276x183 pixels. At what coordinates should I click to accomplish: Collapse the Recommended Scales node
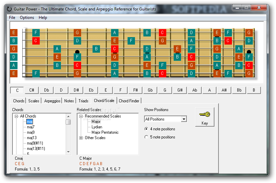pos(81,116)
